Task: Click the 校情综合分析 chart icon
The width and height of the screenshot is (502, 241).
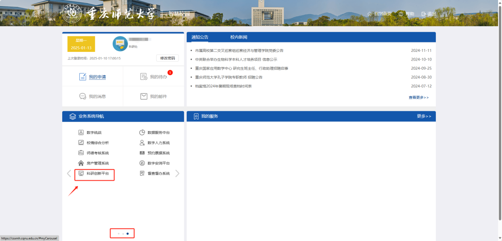Action: tap(81, 143)
